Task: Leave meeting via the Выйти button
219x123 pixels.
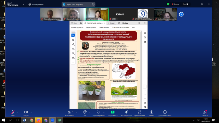Action: pyautogui.click(x=205, y=113)
